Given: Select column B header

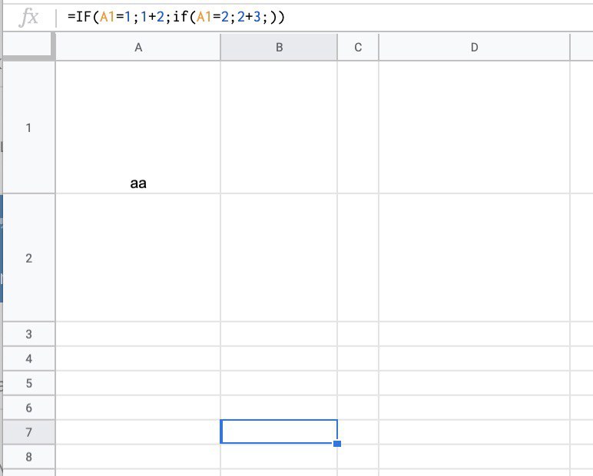Looking at the screenshot, I should [279, 48].
